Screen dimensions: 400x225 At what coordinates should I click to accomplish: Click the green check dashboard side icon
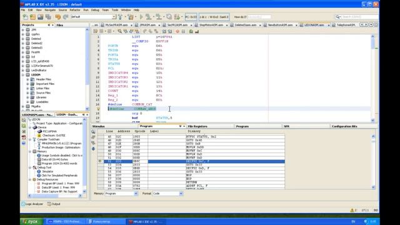point(24,126)
